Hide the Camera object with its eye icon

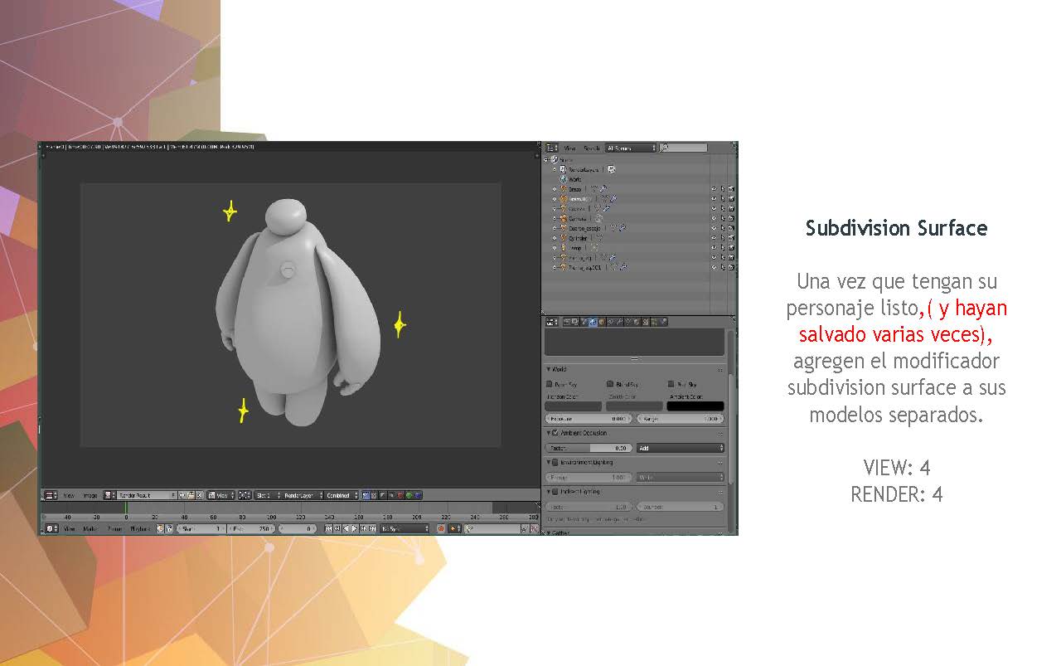[713, 218]
